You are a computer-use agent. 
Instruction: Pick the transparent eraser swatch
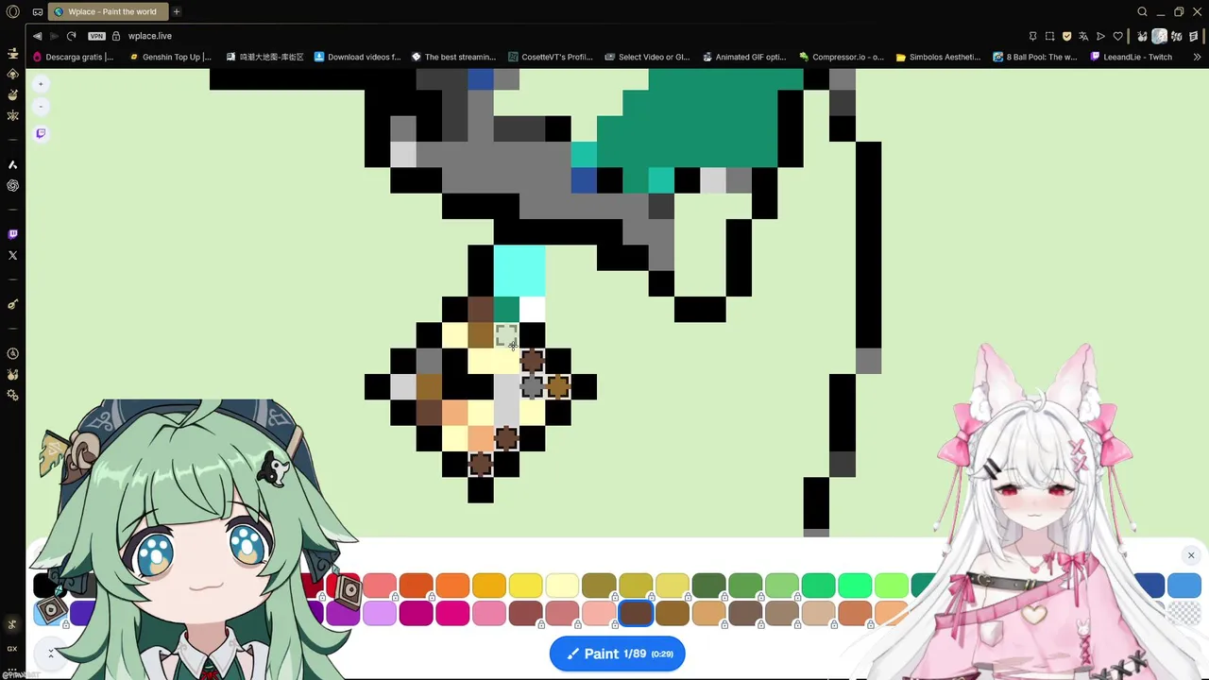point(1183,613)
